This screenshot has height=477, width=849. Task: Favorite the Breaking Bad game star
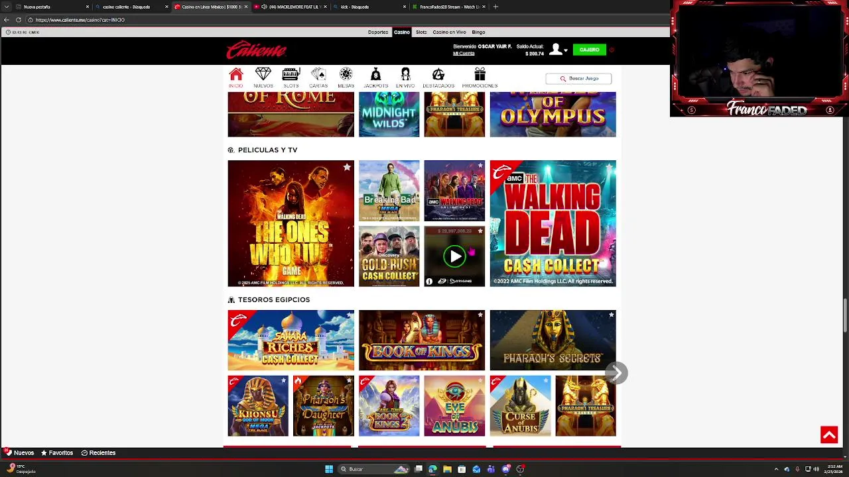coord(415,166)
